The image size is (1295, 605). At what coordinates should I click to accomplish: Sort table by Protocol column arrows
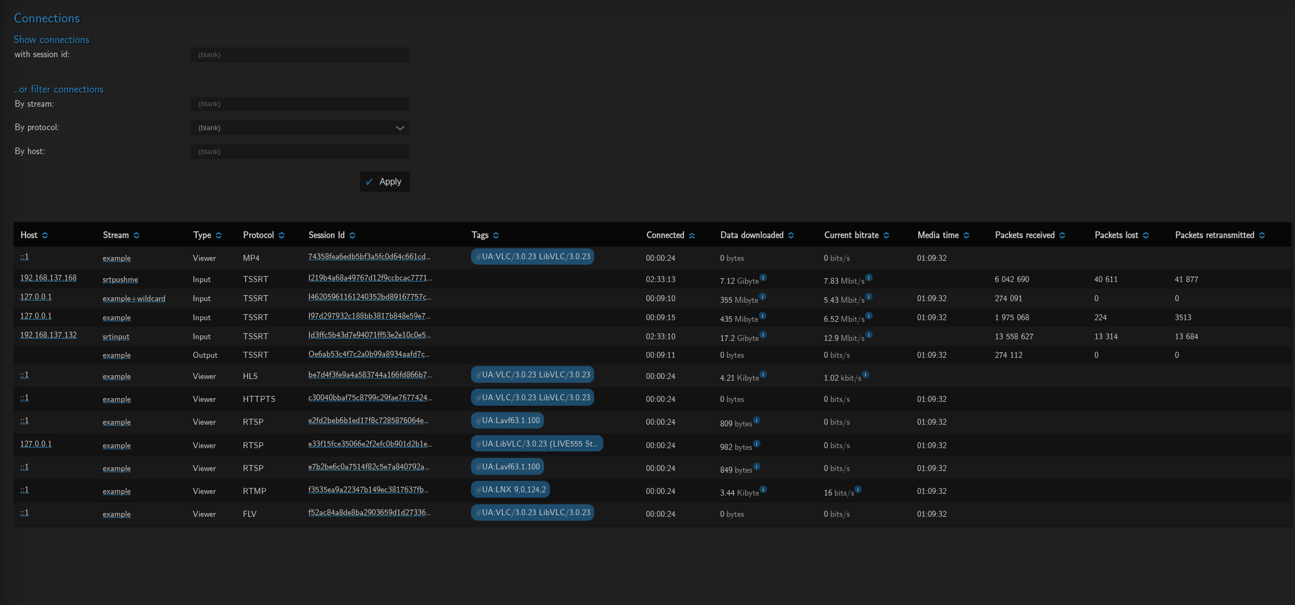tap(282, 235)
